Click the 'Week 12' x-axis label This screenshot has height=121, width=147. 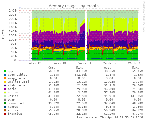(35, 63)
